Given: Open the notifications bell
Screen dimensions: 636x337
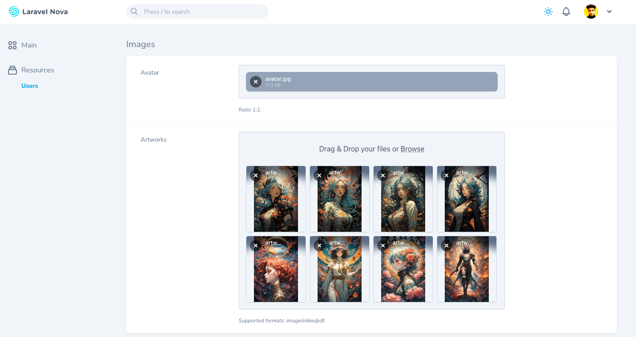Looking at the screenshot, I should click(x=566, y=12).
